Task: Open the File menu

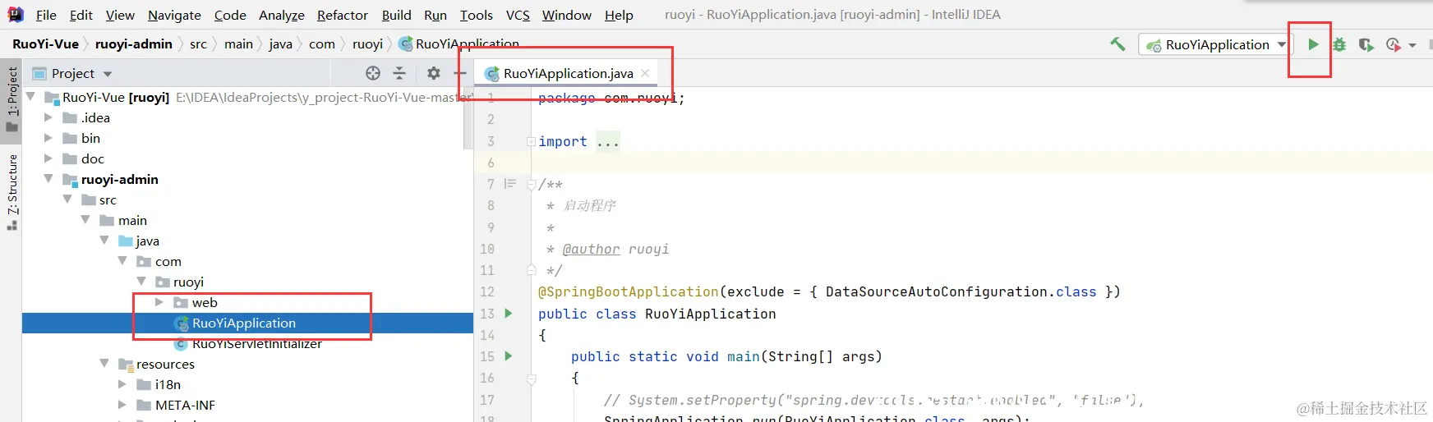Action: [46, 15]
